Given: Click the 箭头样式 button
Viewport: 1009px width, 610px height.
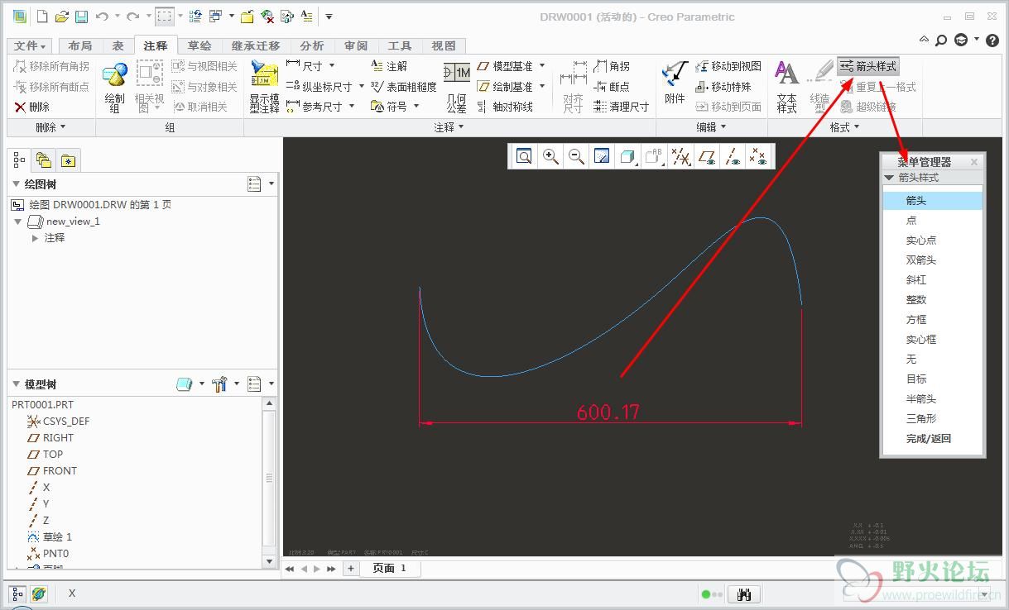Looking at the screenshot, I should tap(868, 66).
